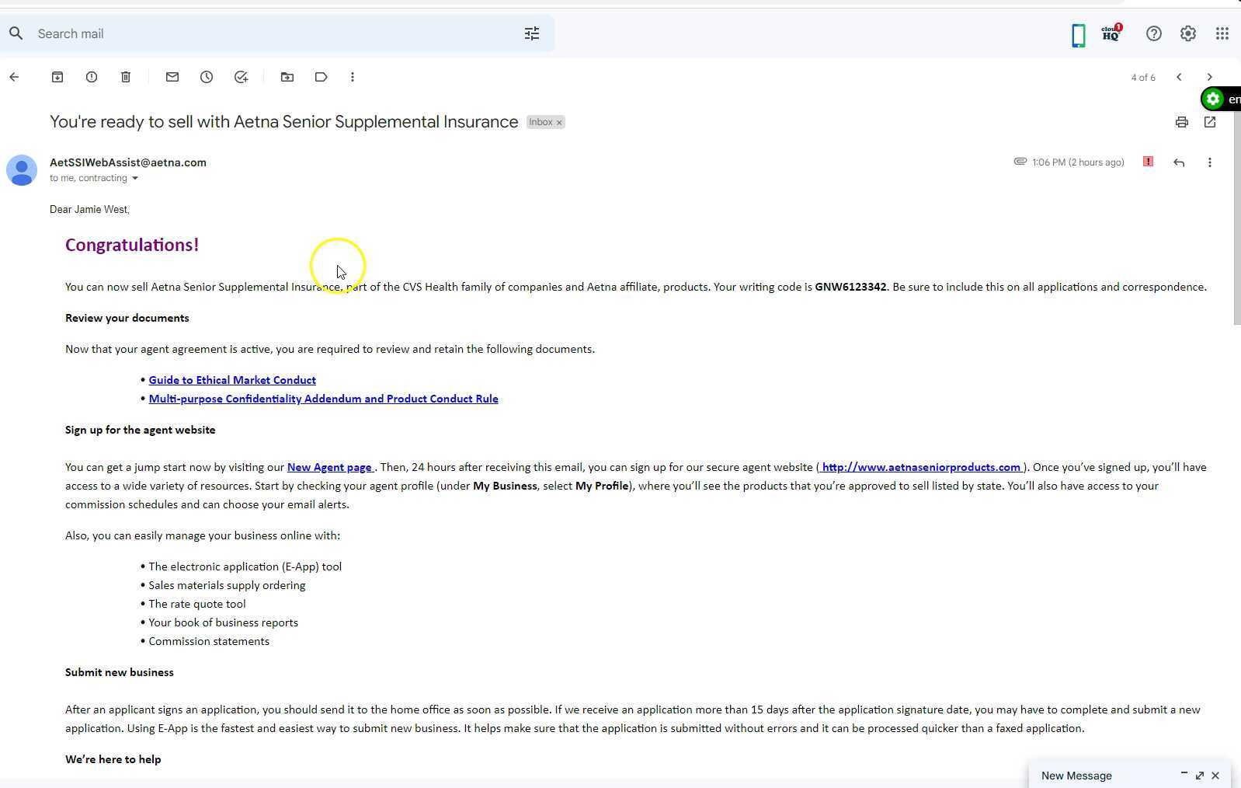Click 'Submit new business' heading
The height and width of the screenshot is (788, 1241).
[120, 672]
